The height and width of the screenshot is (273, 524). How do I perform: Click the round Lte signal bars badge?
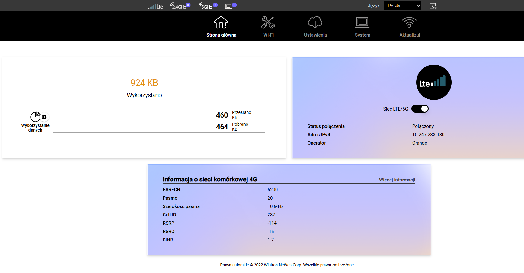coord(434,82)
